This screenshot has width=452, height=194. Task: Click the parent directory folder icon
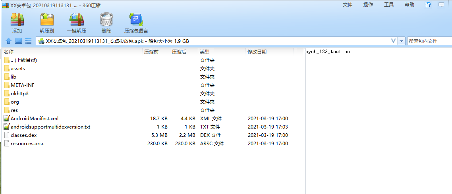7,60
